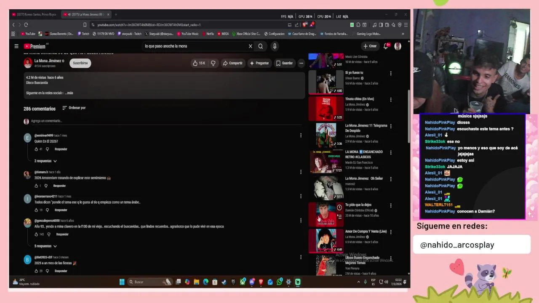The image size is (539, 303).
Task: Like the comment by @ivanserrano4211
Action: click(x=36, y=210)
